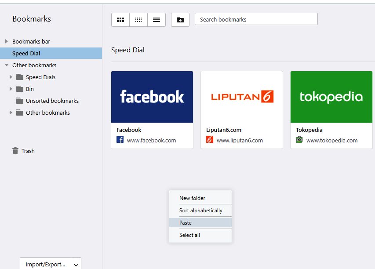375x269 pixels.
Task: Open the Trash label in sidebar
Action: [28, 151]
